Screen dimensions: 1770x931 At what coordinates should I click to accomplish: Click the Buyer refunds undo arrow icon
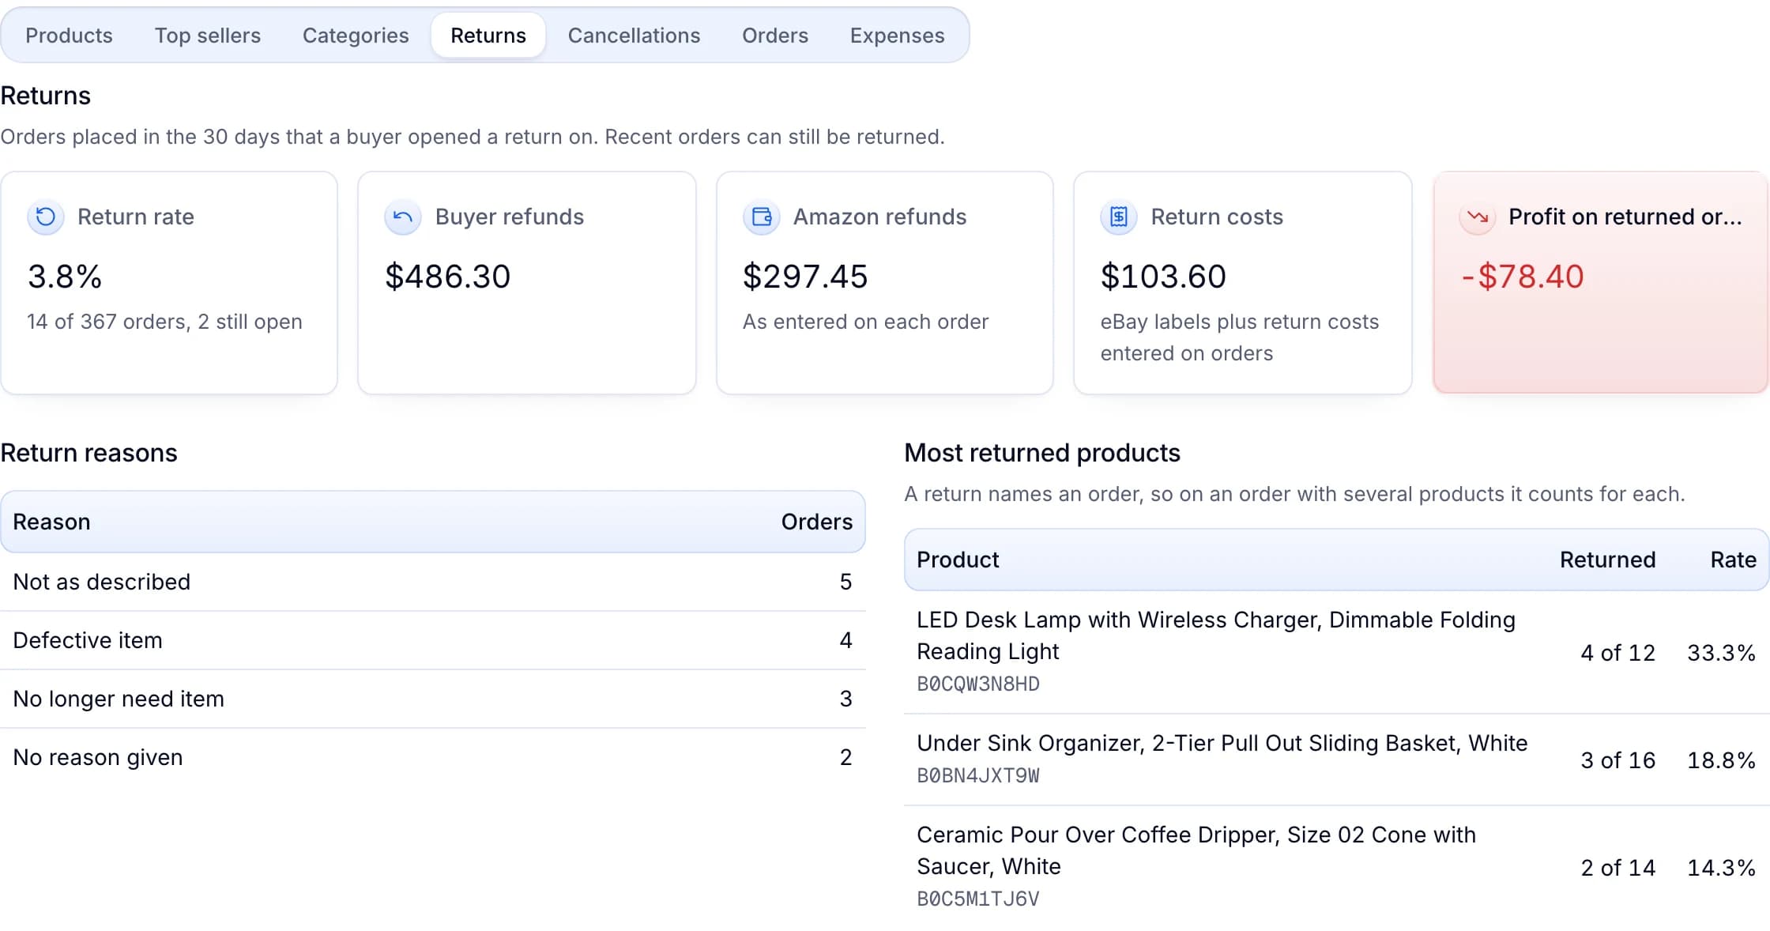click(403, 217)
